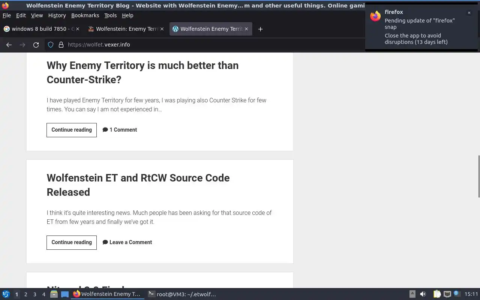Image resolution: width=480 pixels, height=300 pixels.
Task: Close the 'windows 8 build 7850' tab
Action: [78, 29]
